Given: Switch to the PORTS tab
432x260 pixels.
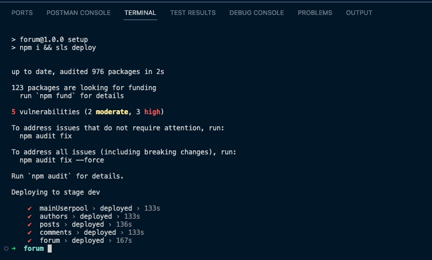Looking at the screenshot, I should tap(22, 13).
